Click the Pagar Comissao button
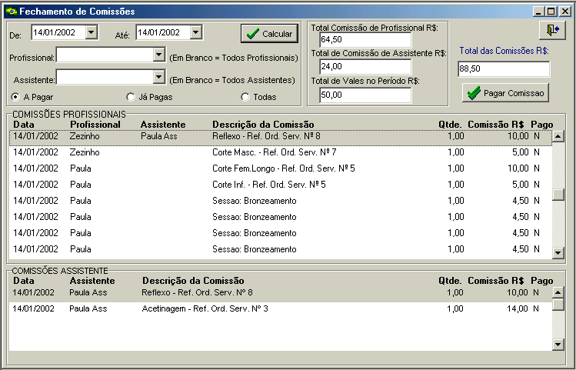576x370 pixels. tap(504, 93)
